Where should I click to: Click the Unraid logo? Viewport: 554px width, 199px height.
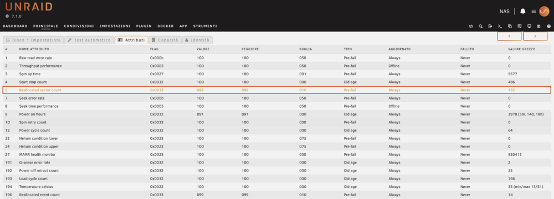click(29, 7)
